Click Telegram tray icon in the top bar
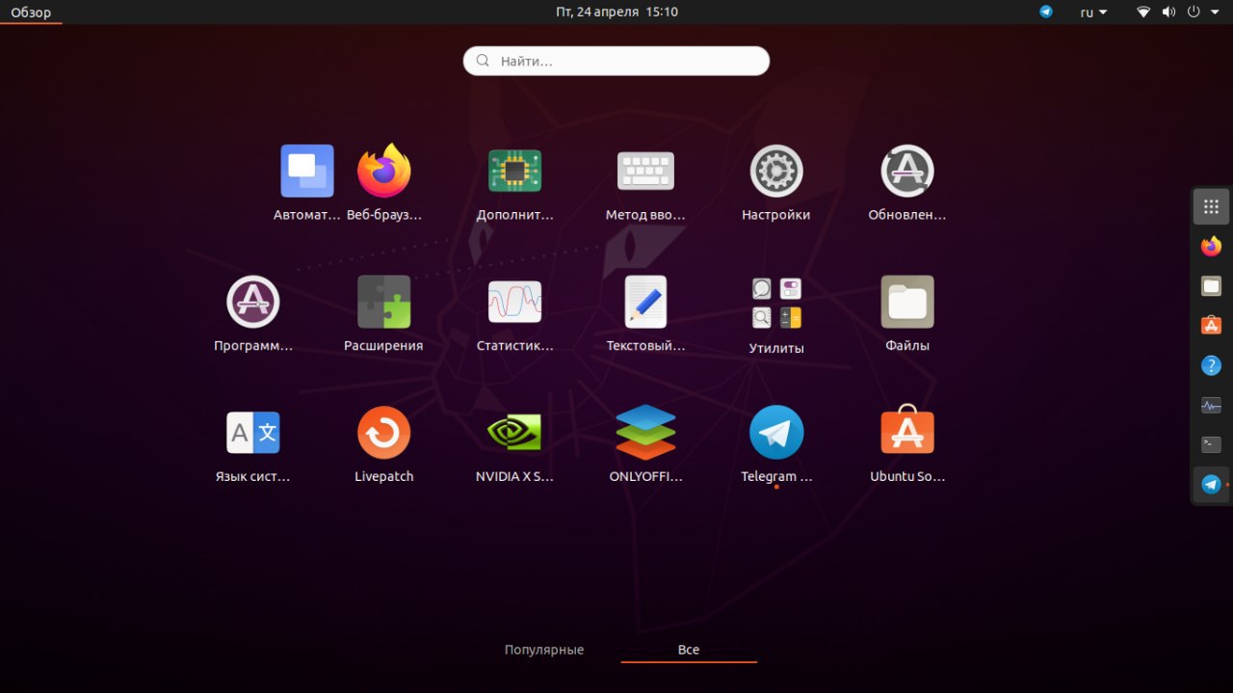This screenshot has height=693, width=1233. 1046,12
